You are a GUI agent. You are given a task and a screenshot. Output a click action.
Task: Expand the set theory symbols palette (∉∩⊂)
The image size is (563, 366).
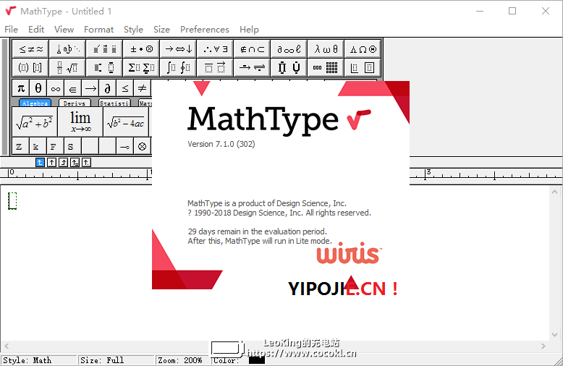point(252,49)
